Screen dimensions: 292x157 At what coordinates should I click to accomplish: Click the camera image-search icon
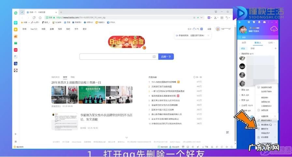[x=154, y=56]
